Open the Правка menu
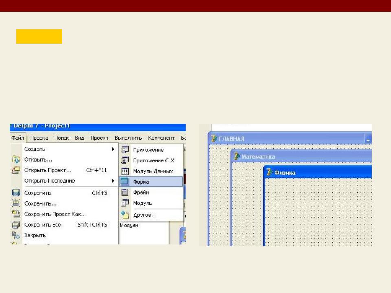 (x=39, y=138)
